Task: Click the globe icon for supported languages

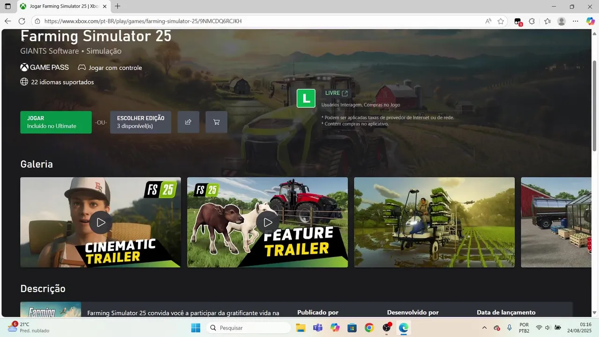Action: click(24, 82)
